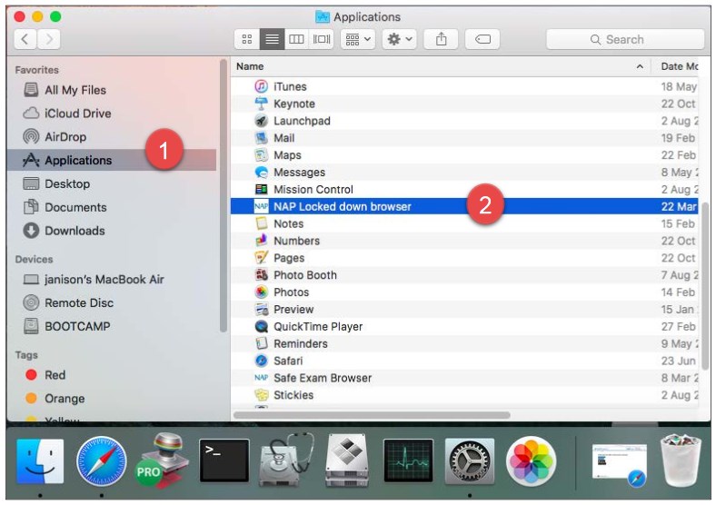Select janison's MacBook Air device
The height and width of the screenshot is (505, 716).
pyautogui.click(x=104, y=279)
